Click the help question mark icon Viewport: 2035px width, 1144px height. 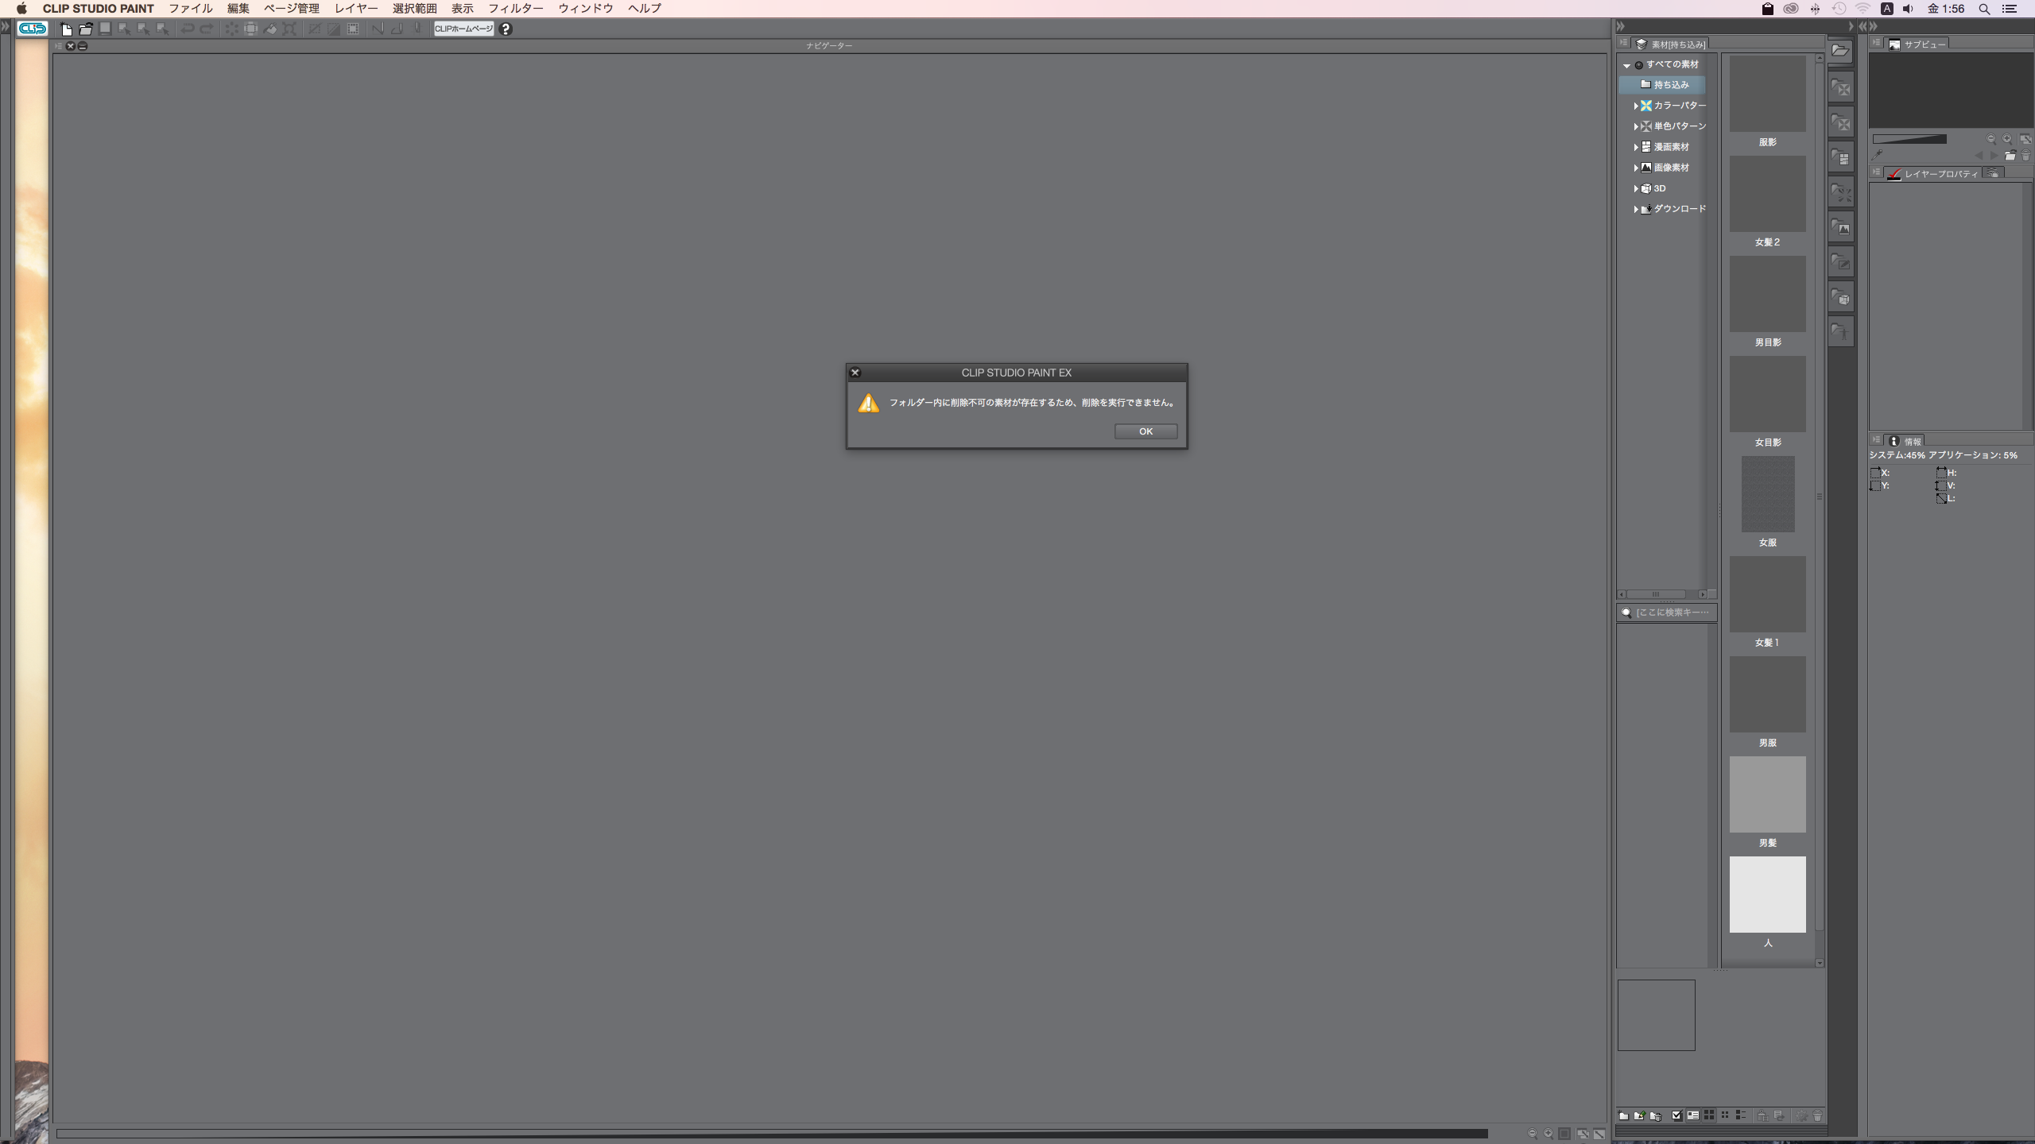506,29
